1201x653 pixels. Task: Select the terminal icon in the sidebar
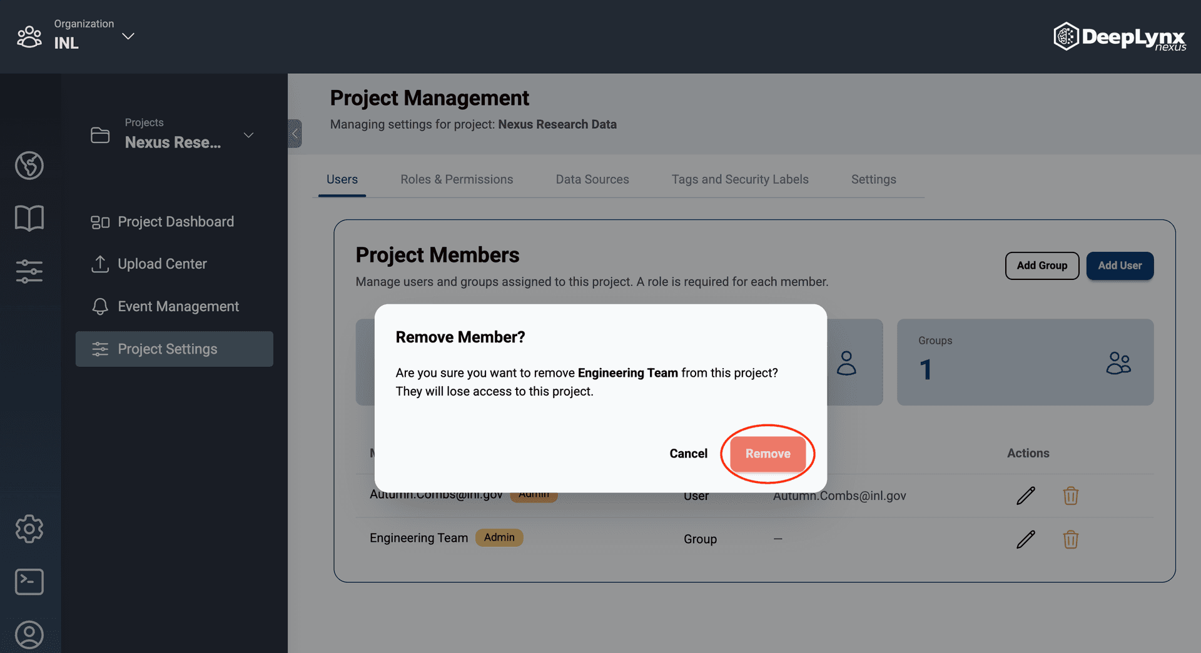point(29,581)
